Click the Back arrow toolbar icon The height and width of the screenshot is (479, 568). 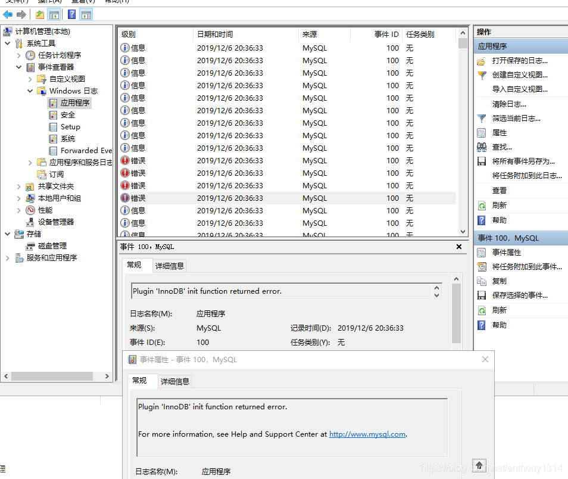pos(8,14)
